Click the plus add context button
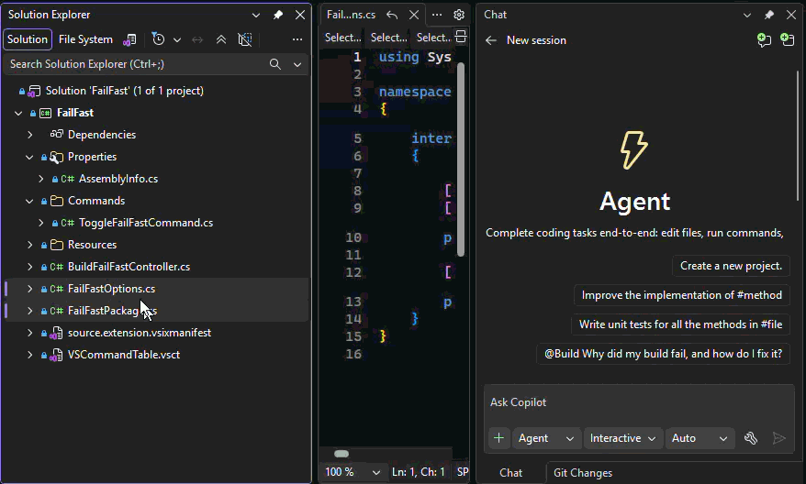The image size is (806, 484). (498, 438)
